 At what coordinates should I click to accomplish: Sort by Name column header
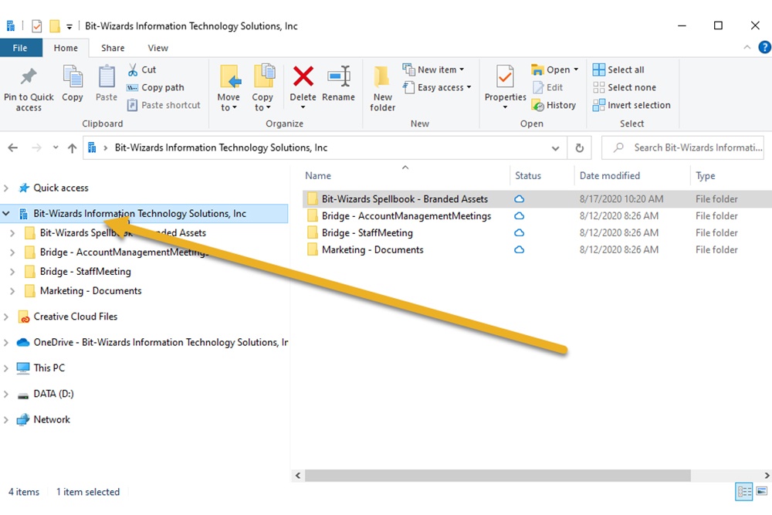tap(318, 176)
